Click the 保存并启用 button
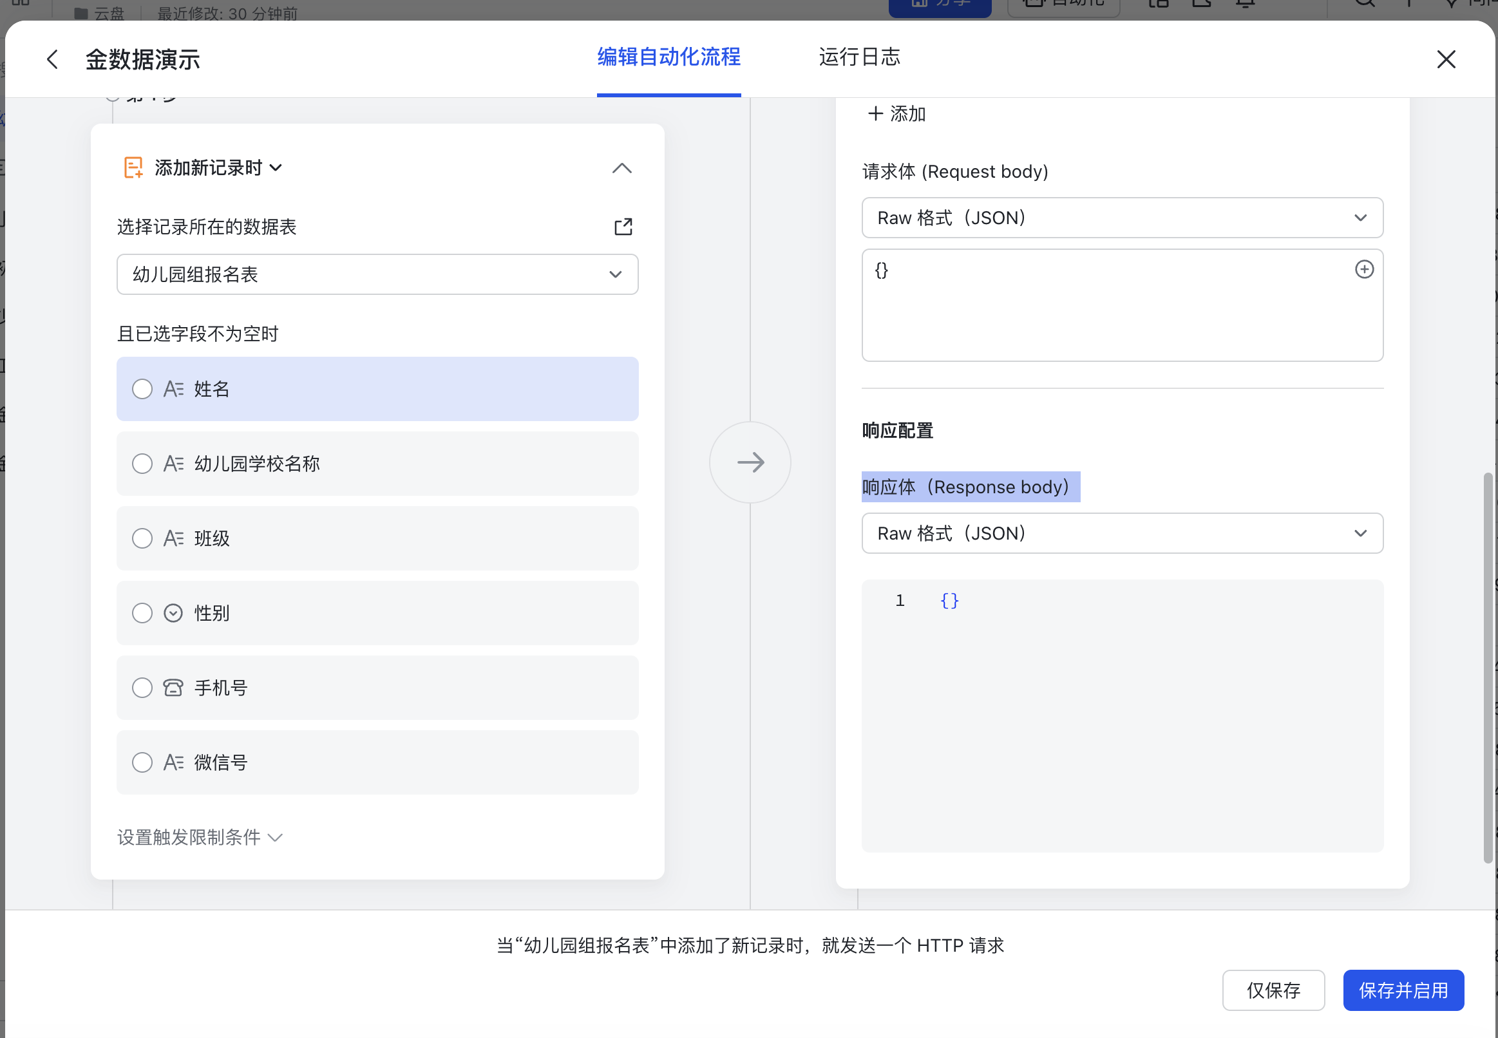The height and width of the screenshot is (1038, 1498). (x=1403, y=990)
